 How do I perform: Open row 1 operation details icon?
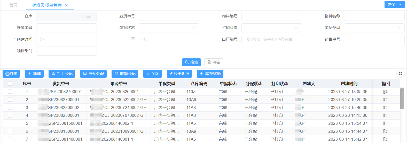385,92
